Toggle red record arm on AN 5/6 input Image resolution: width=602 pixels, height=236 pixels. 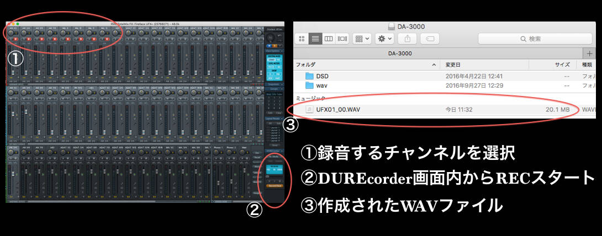[42, 39]
